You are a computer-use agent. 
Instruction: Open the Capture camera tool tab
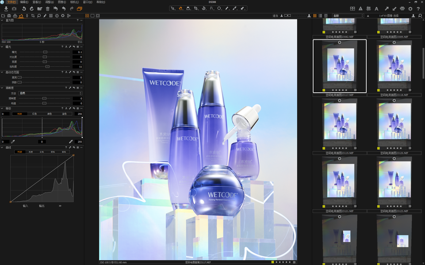(x=9, y=16)
